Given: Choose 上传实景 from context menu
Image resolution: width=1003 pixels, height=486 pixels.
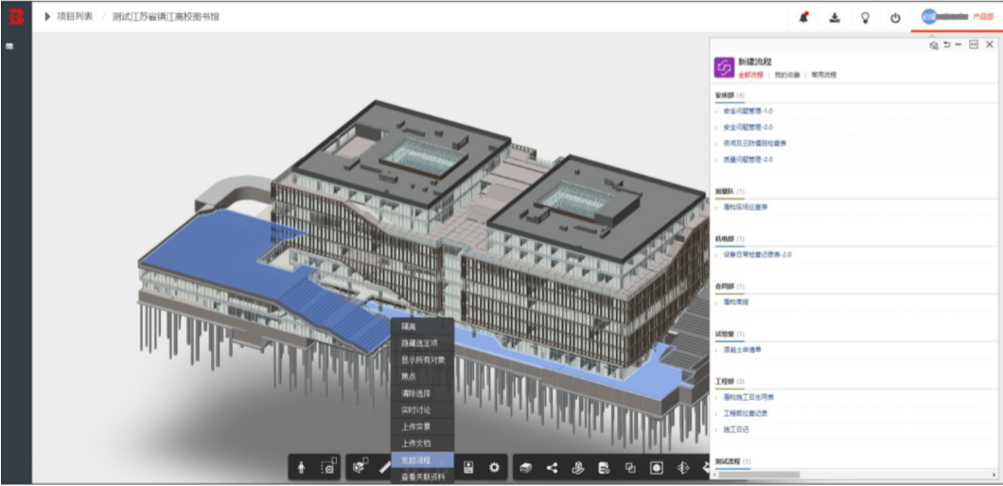Looking at the screenshot, I should [422, 426].
